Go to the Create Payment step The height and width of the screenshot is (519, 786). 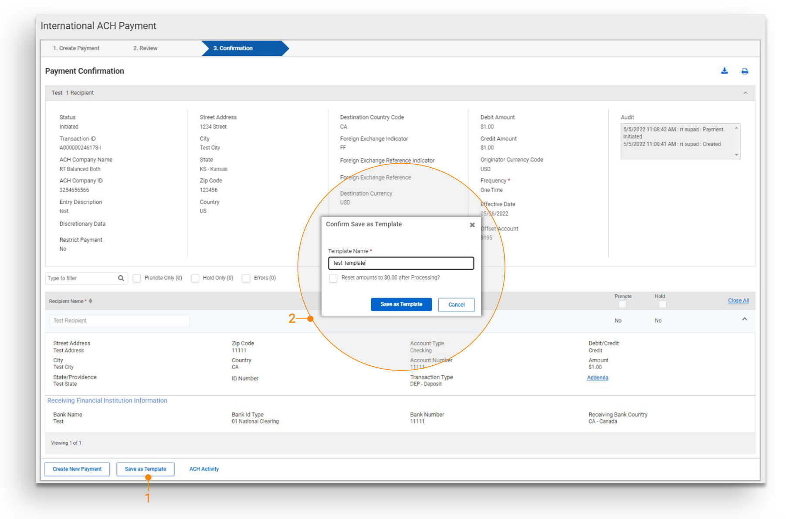coord(76,48)
